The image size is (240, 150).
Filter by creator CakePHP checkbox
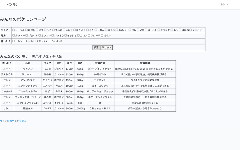50,41
